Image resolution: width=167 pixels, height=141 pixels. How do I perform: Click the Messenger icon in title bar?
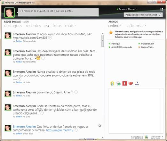(x=3, y=3)
